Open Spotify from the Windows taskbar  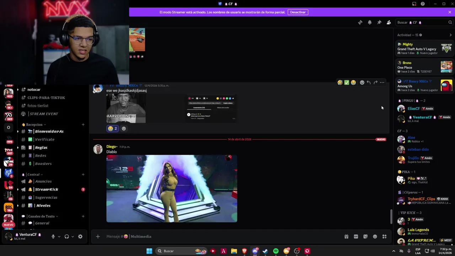click(276, 251)
